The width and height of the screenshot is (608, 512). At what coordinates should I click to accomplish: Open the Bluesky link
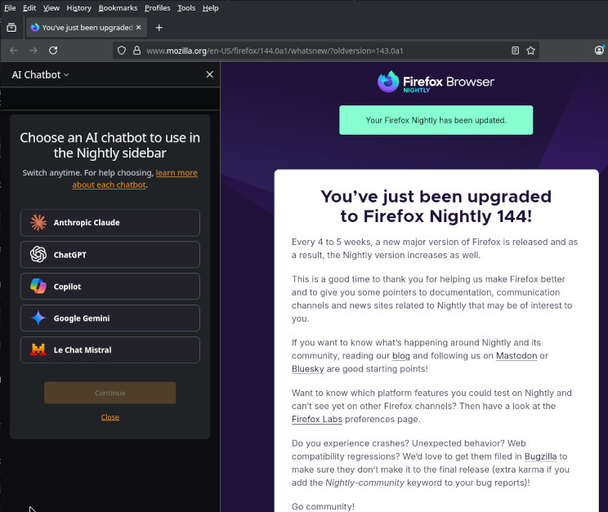pos(308,369)
